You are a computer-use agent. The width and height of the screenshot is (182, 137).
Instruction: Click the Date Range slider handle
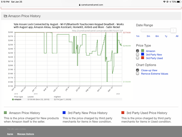tap(173, 30)
